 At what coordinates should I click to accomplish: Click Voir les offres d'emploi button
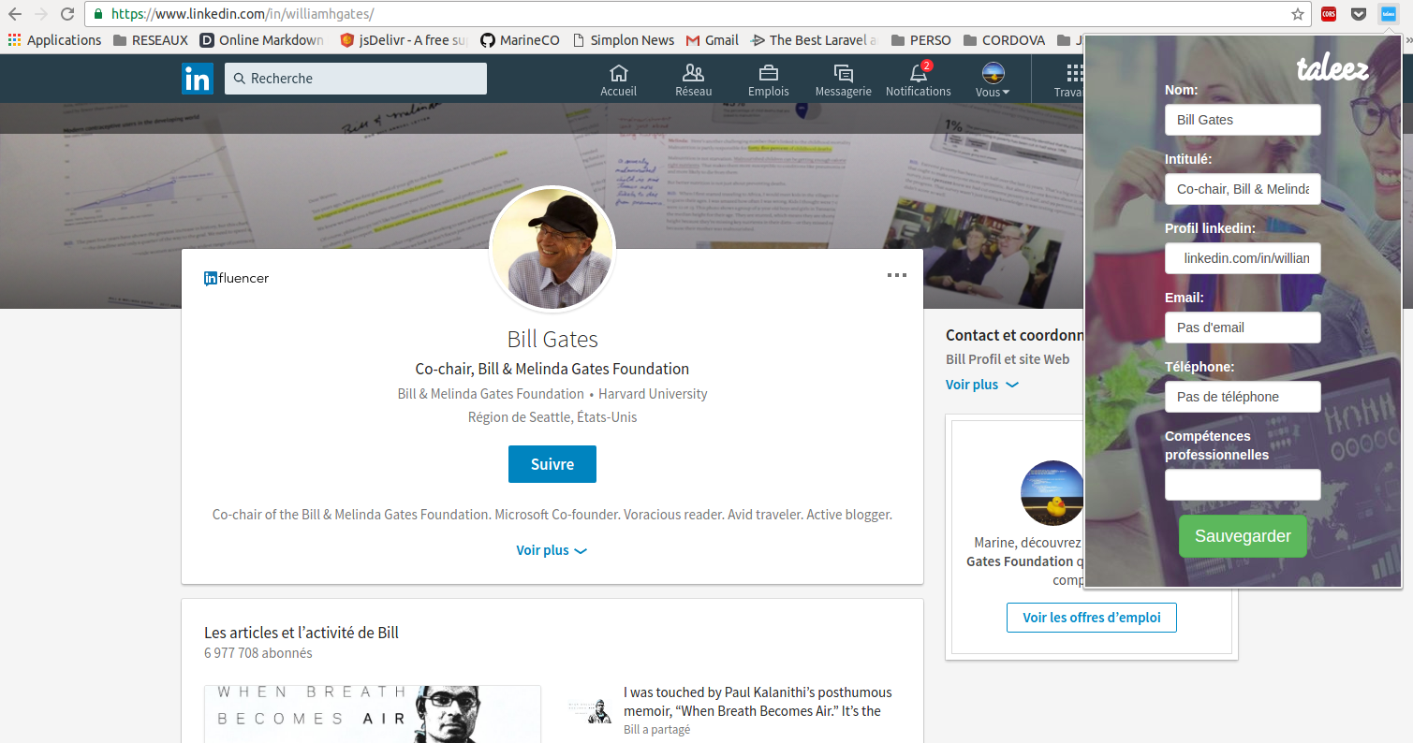coord(1092,618)
